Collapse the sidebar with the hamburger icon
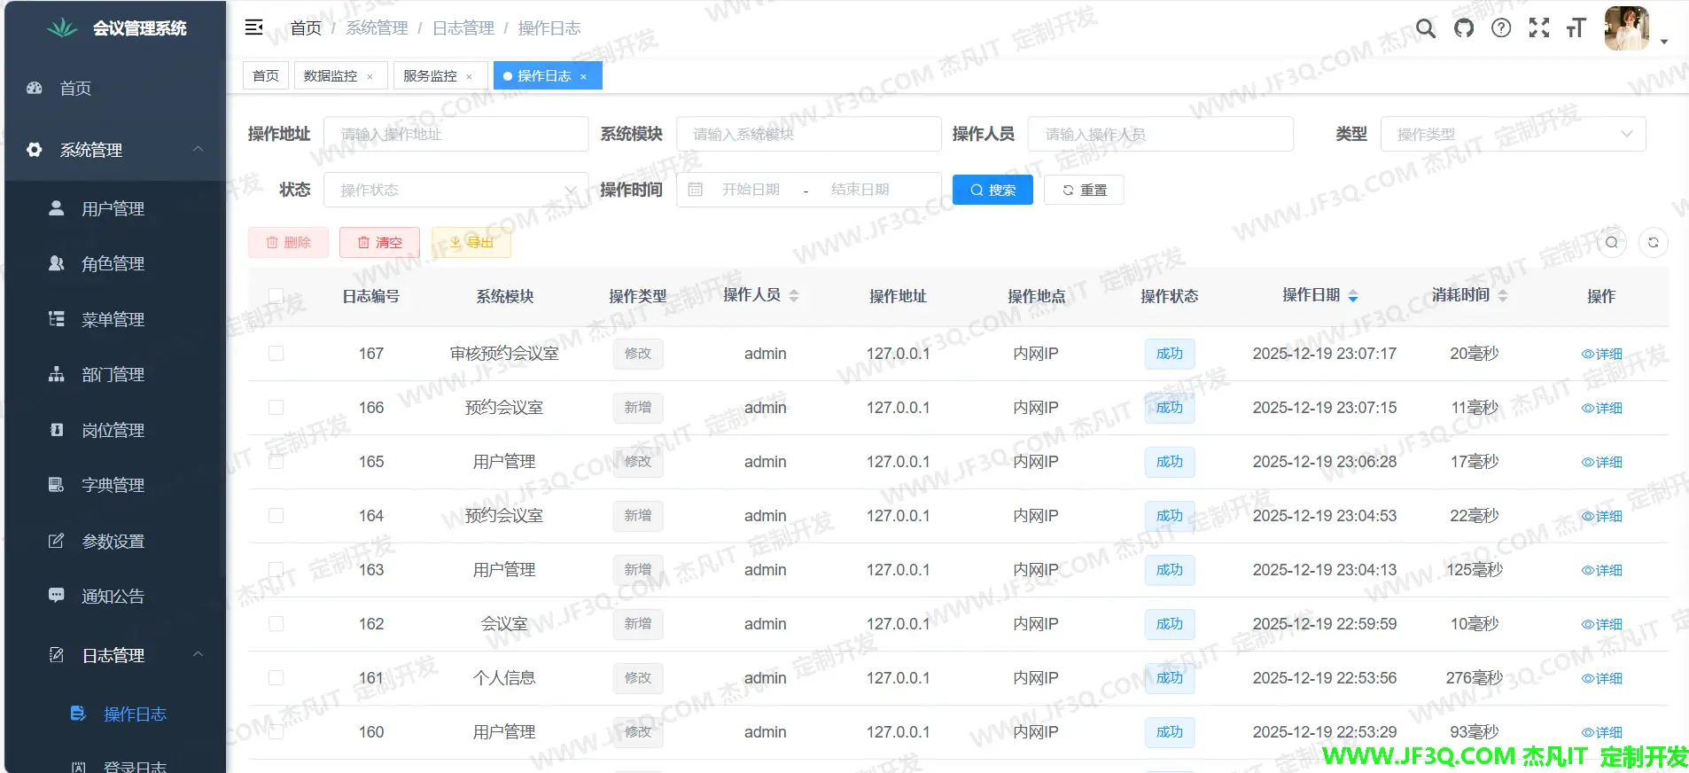The width and height of the screenshot is (1689, 773). pyautogui.click(x=254, y=27)
